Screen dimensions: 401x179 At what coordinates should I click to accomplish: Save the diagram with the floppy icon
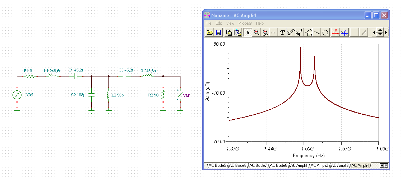[x=218, y=33]
